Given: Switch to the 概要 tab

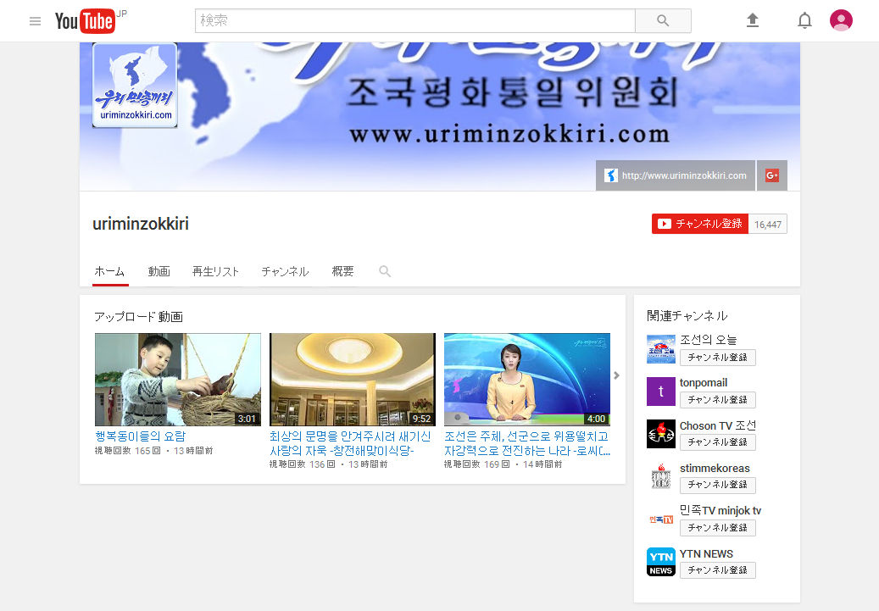Looking at the screenshot, I should pos(342,272).
